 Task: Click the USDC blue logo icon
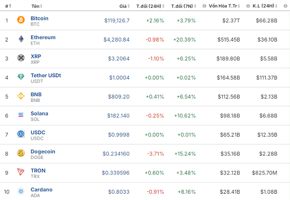21,134
